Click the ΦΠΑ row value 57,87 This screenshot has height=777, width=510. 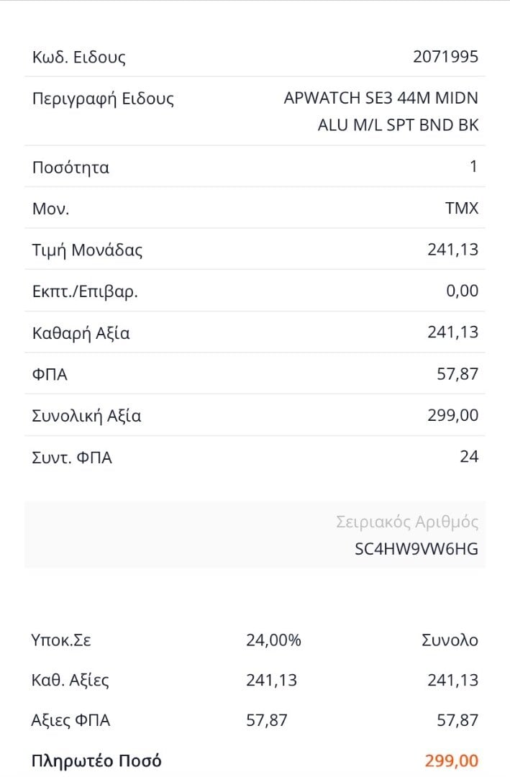tap(457, 374)
